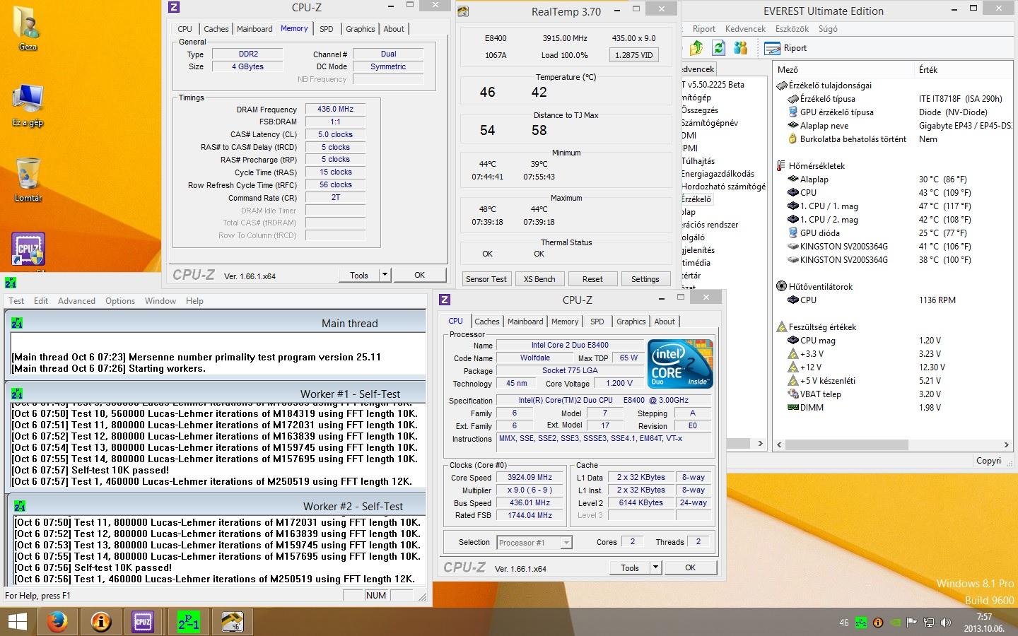Open Geza user folder on desktop

pyautogui.click(x=28, y=29)
